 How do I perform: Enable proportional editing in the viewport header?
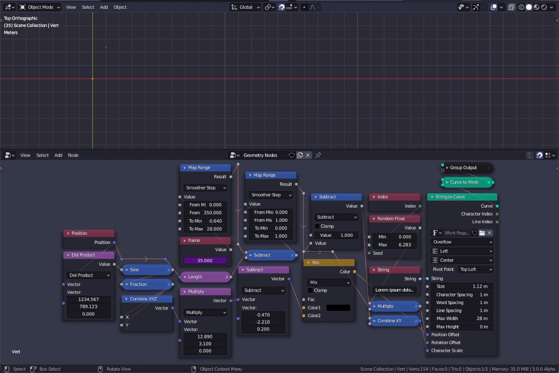point(304,7)
